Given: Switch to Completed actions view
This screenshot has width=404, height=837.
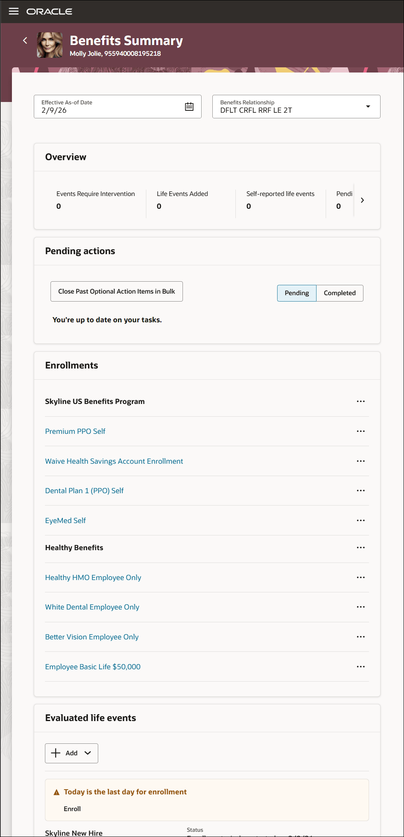Looking at the screenshot, I should [340, 293].
